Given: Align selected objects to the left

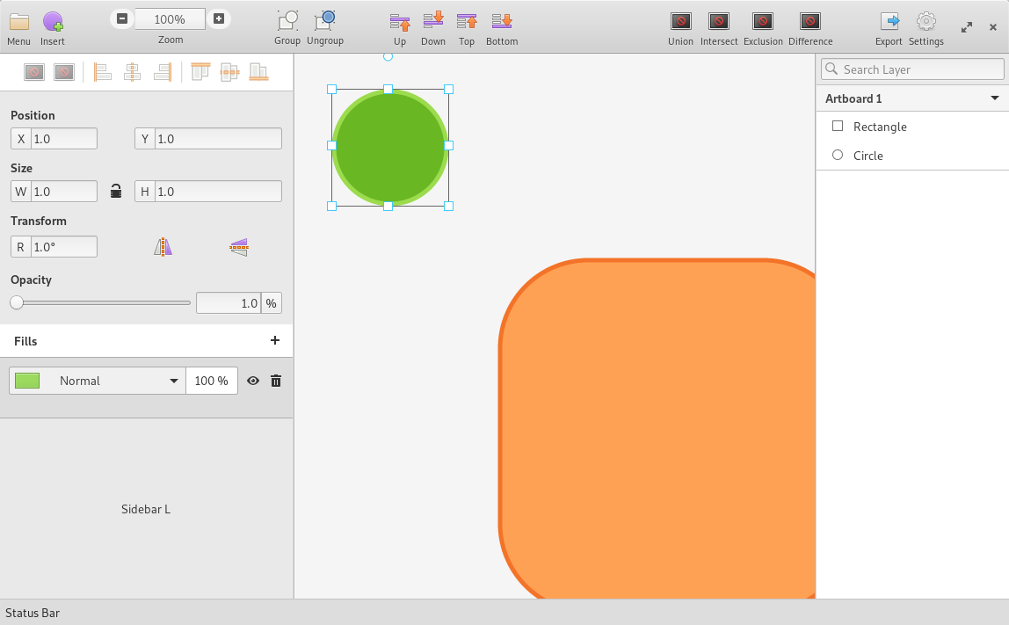Looking at the screenshot, I should coord(103,72).
